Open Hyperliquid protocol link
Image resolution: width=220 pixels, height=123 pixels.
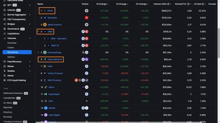tap(54, 94)
